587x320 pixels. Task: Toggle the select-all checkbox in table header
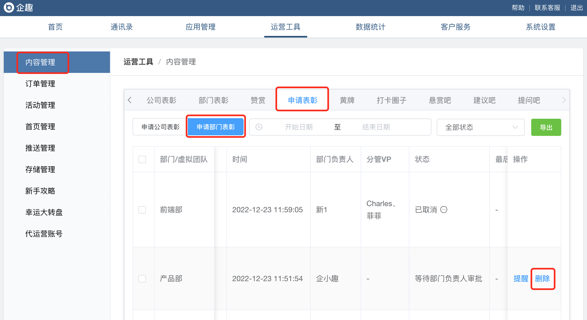click(142, 159)
